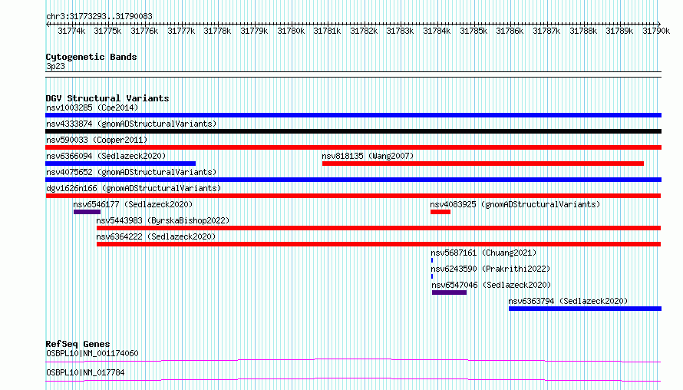Click the OSBPL10|NM_001174060 gene label

coord(92,353)
